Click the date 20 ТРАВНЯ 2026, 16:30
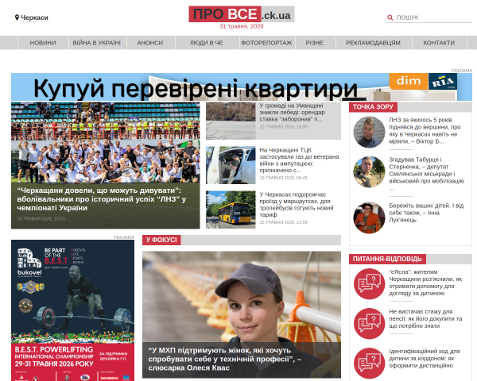 (x=284, y=127)
